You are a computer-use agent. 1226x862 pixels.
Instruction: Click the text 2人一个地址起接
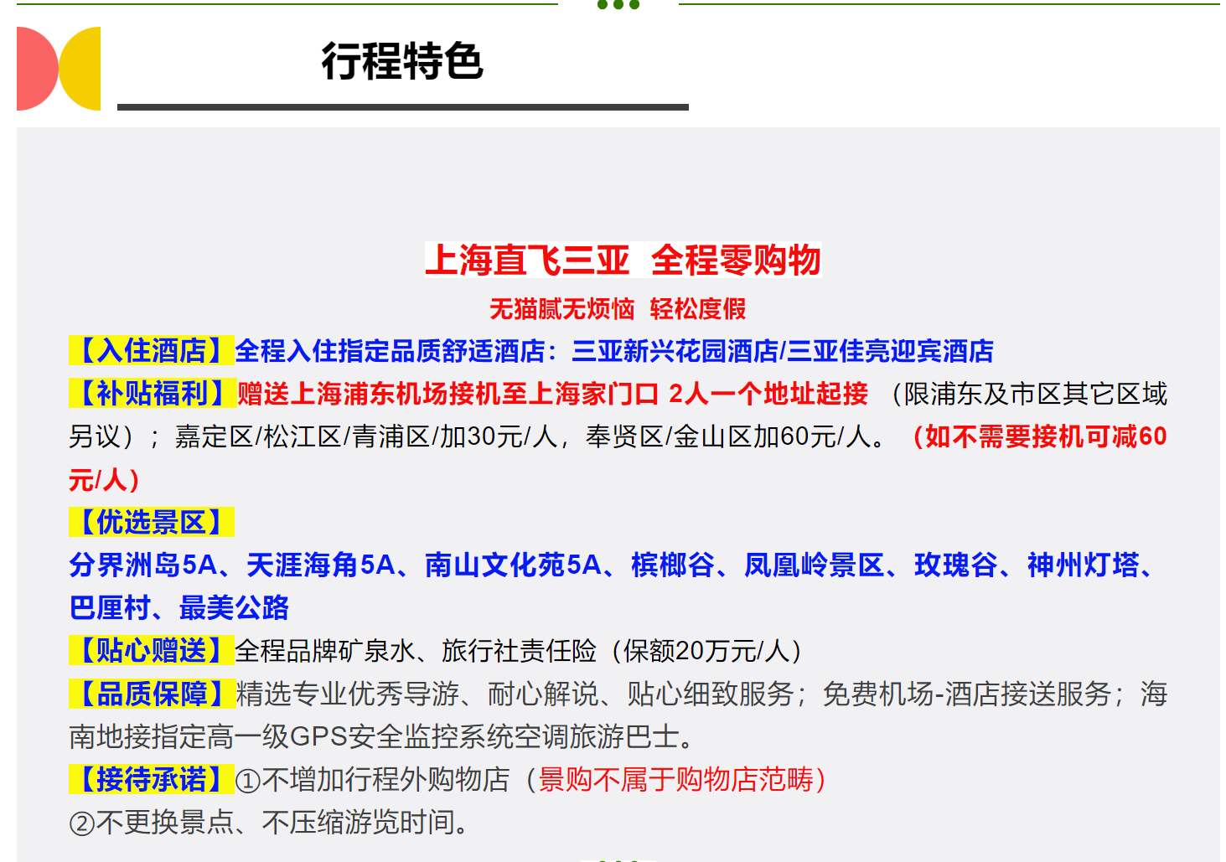[768, 393]
